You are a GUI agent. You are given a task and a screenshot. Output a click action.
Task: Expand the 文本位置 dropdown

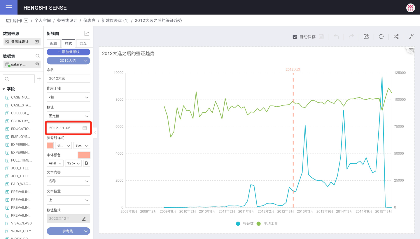(x=68, y=200)
